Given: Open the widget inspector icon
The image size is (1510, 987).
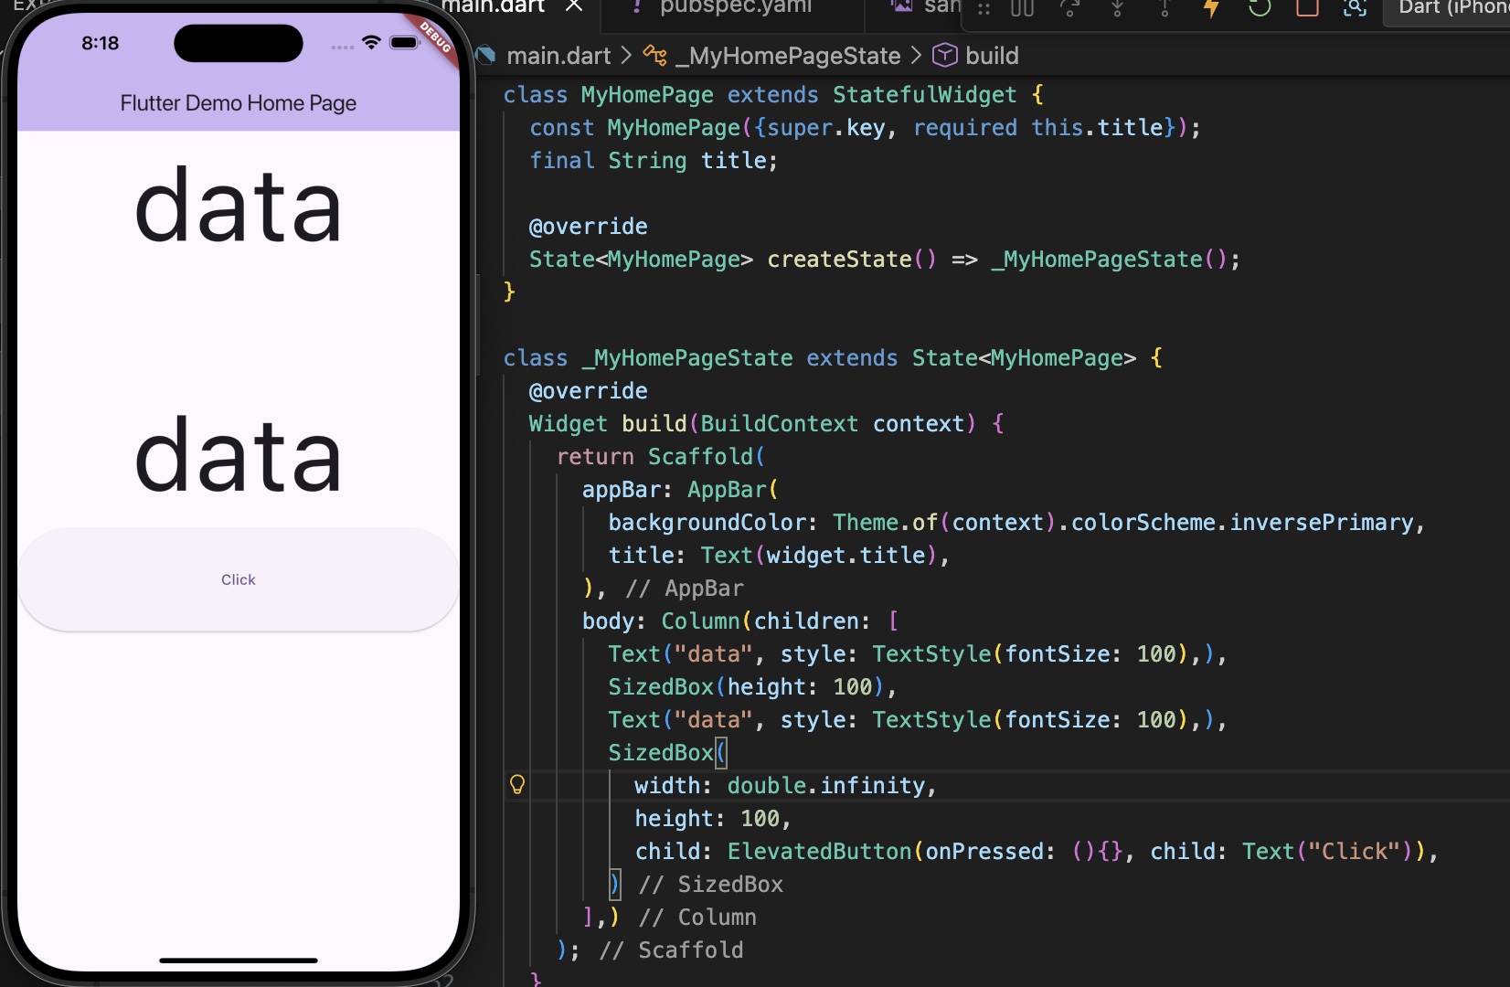Looking at the screenshot, I should (1355, 7).
